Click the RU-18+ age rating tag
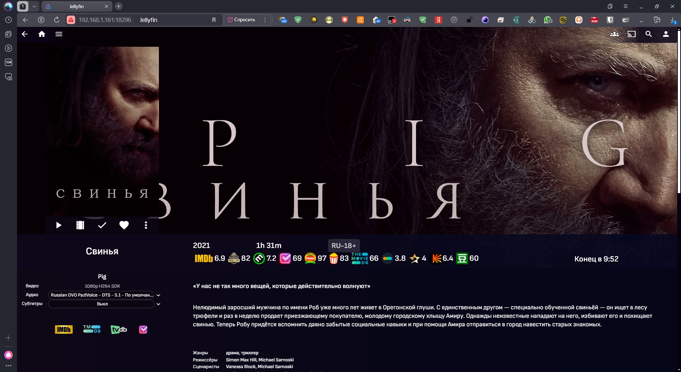Screen dimensions: 681x372 [344, 246]
